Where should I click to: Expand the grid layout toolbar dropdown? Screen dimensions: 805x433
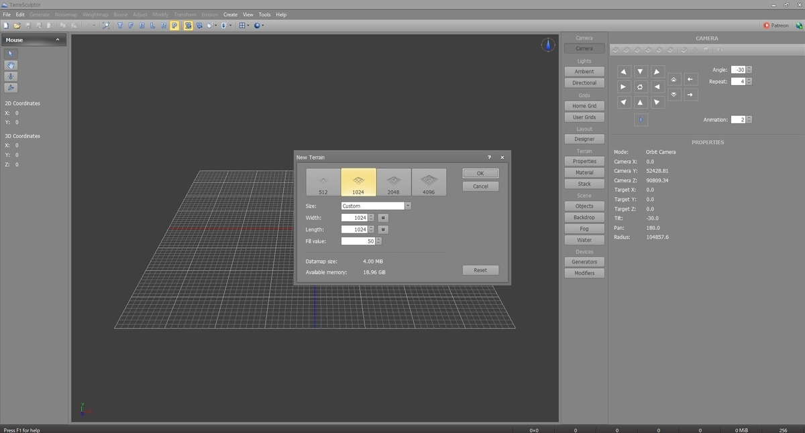(248, 25)
